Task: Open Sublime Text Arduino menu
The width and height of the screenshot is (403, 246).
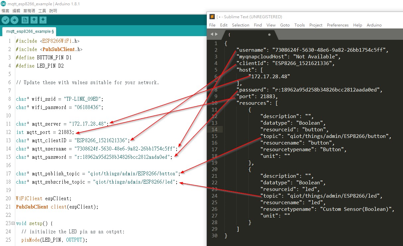Action: tap(374, 25)
